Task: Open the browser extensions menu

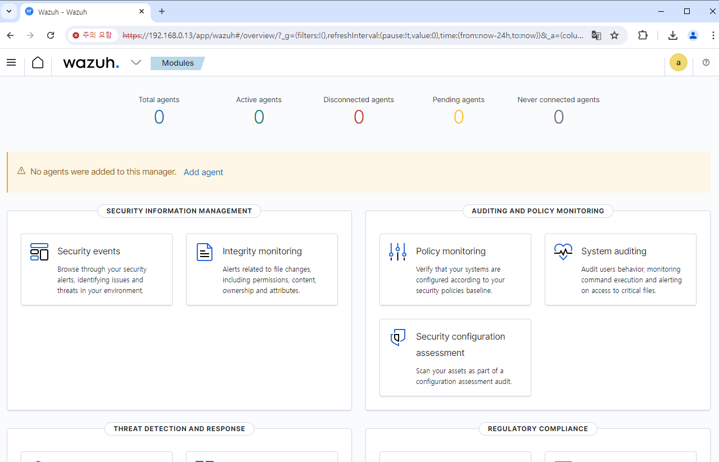Action: point(643,35)
